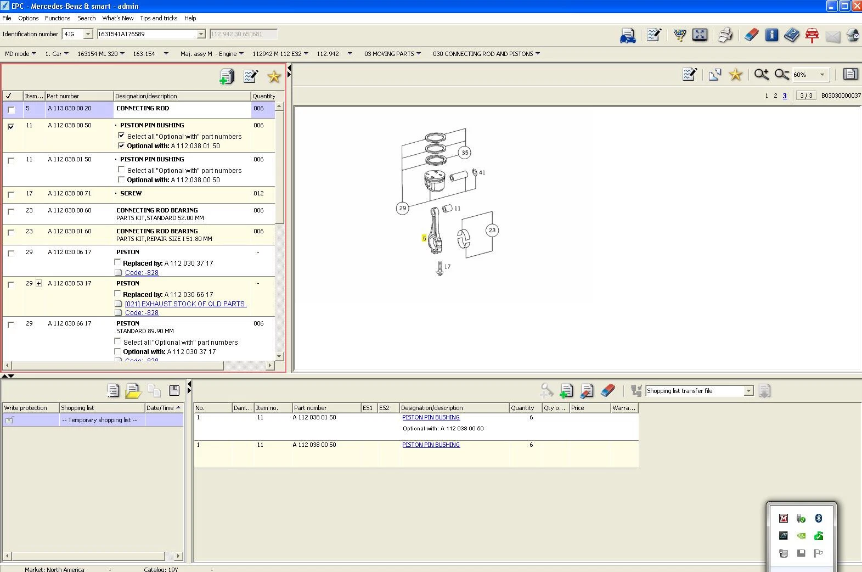Zoom in on the parts diagram
The height and width of the screenshot is (572, 862).
coord(761,75)
